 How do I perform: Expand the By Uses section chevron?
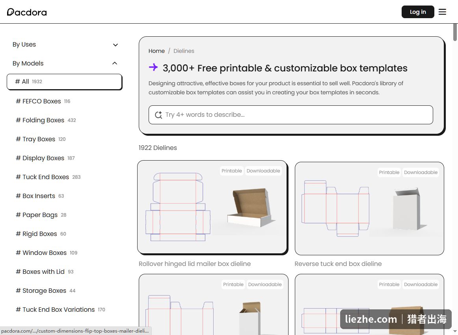tap(115, 45)
